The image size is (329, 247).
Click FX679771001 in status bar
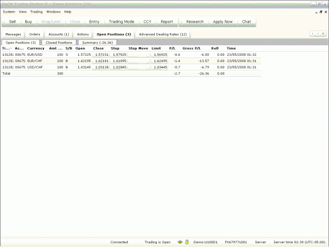(236, 242)
